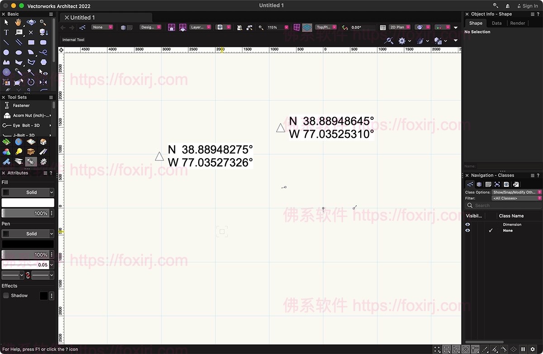This screenshot has width=543, height=354.
Task: Open the Design Layers icon in Navigation panel
Action: (479, 184)
